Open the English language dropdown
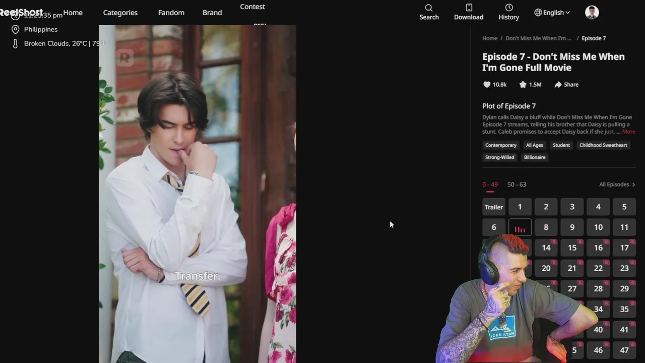The width and height of the screenshot is (645, 363). (x=552, y=13)
